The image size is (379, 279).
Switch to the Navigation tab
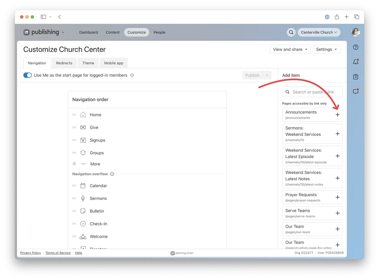pos(37,63)
